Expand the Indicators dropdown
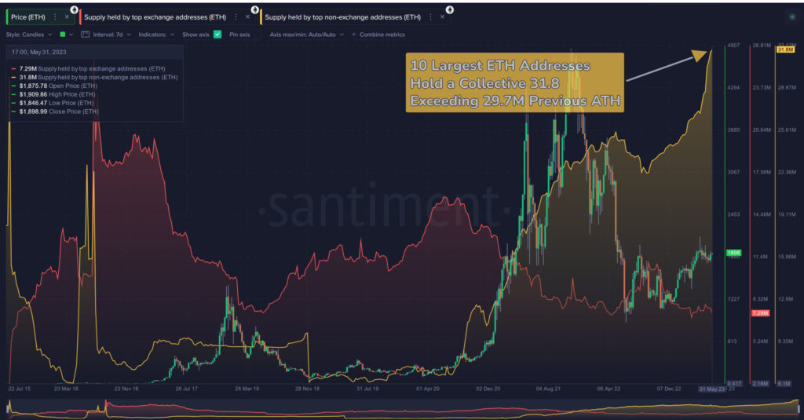 point(156,35)
